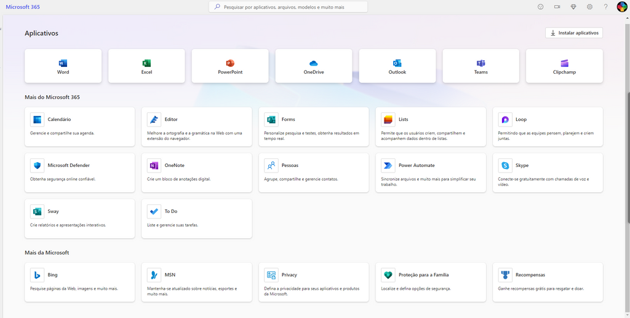630x318 pixels.
Task: Open the Power Automate icon
Action: 388,166
